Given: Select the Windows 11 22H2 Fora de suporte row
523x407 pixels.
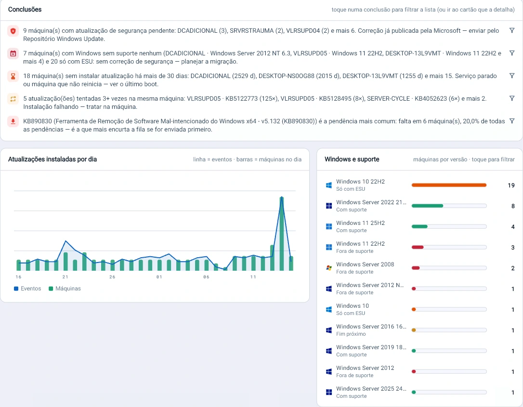Looking at the screenshot, I should pos(420,247).
